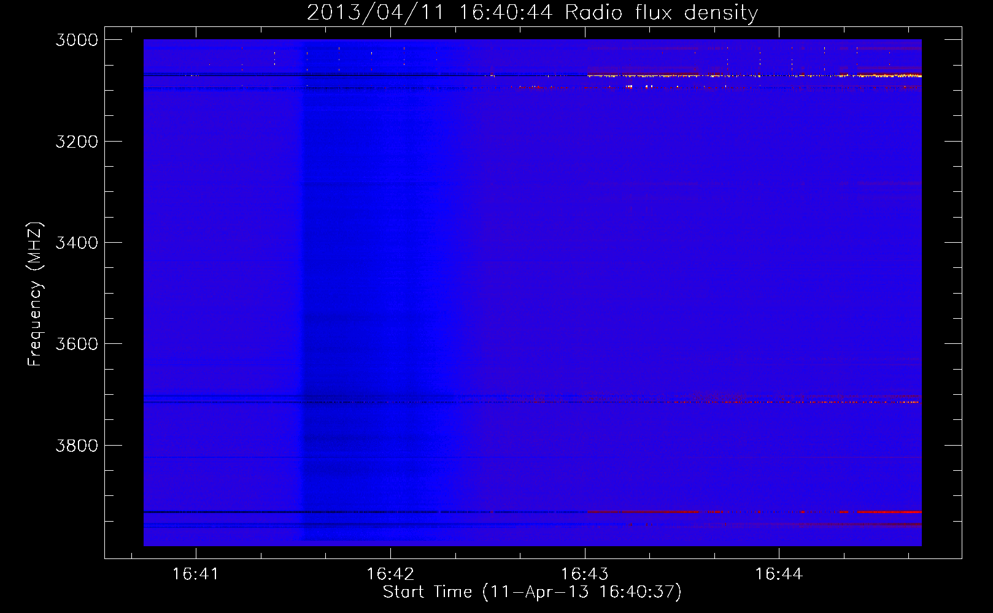Click the plot title "2013/04/11 16:40:44 Radio flux density"
Viewport: 993px width, 613px height.
click(532, 12)
